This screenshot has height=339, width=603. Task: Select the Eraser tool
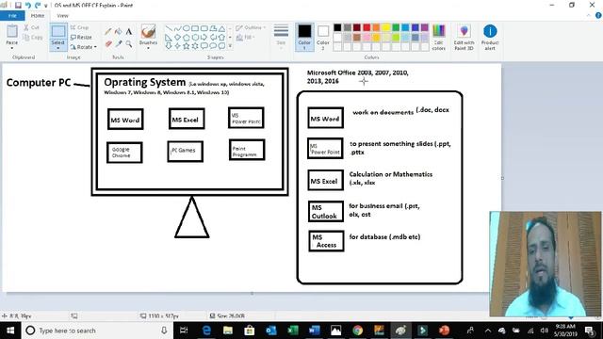click(108, 44)
